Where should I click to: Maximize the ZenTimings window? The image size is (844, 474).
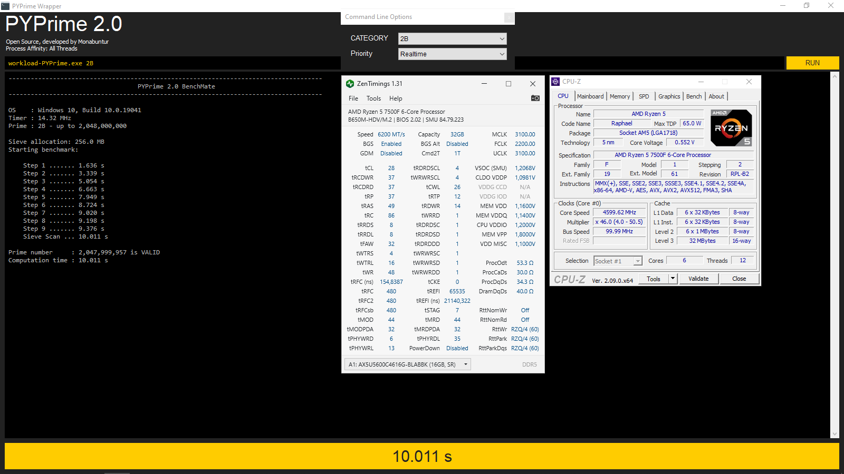click(509, 84)
